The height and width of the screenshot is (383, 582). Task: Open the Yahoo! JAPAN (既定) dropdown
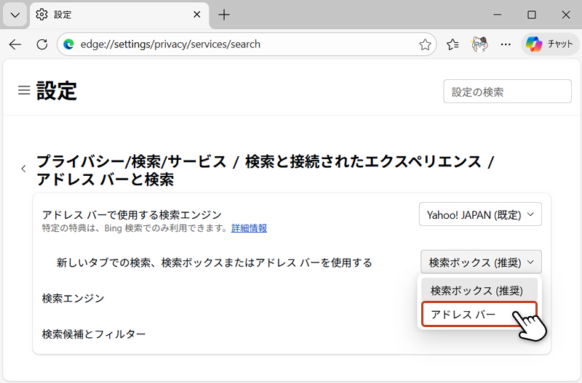pos(480,214)
